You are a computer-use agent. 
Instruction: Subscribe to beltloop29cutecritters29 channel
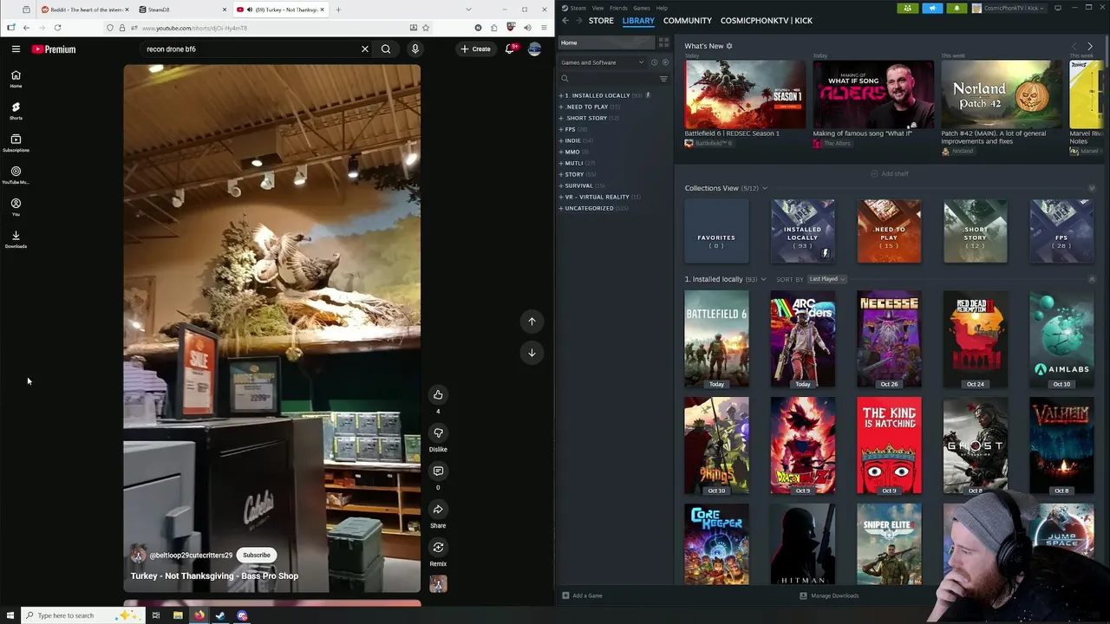point(257,555)
